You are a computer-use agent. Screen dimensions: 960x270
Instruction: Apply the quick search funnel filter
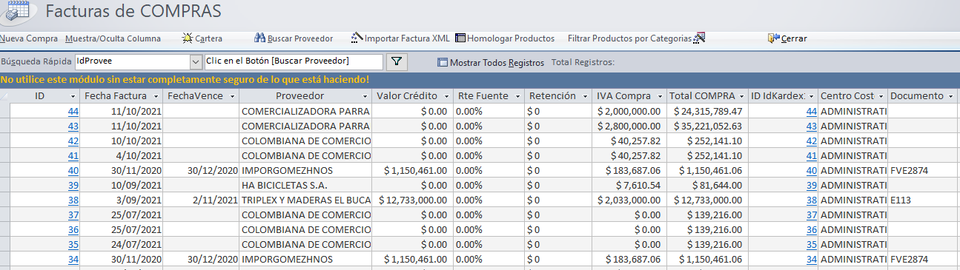click(x=397, y=61)
